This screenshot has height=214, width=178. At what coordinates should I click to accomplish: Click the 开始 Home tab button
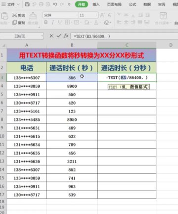coord(82,4)
